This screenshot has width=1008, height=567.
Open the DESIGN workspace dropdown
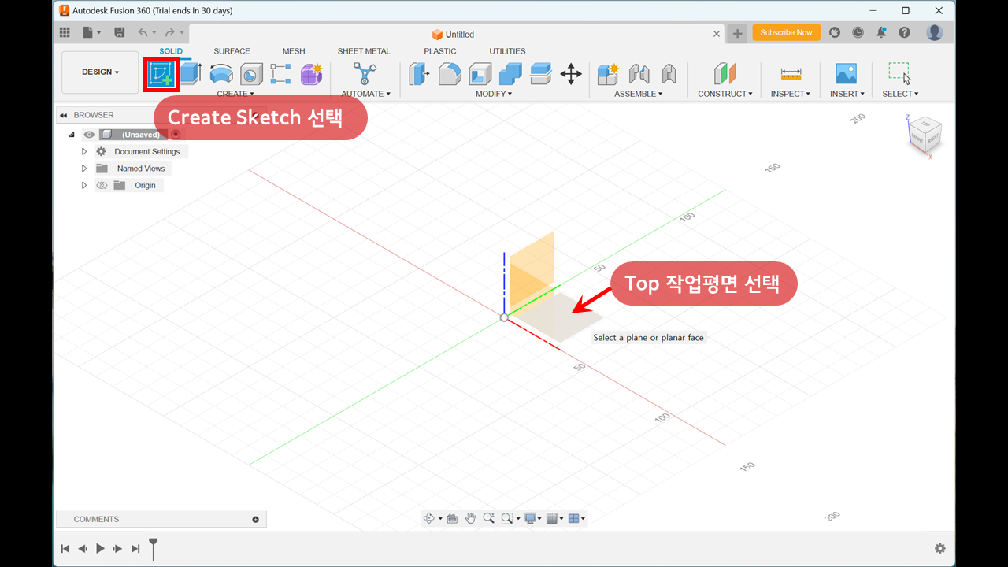click(x=100, y=72)
